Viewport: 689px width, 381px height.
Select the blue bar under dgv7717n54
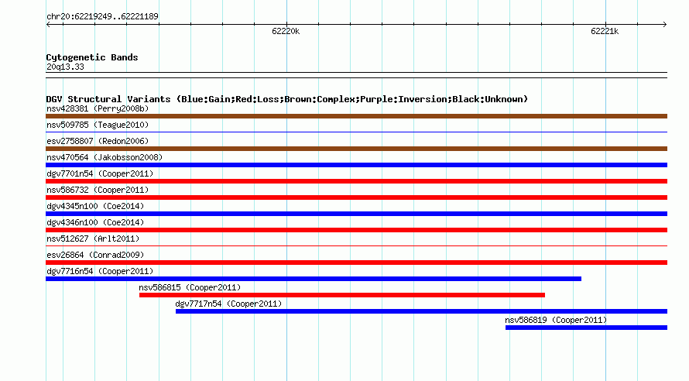[x=421, y=311]
